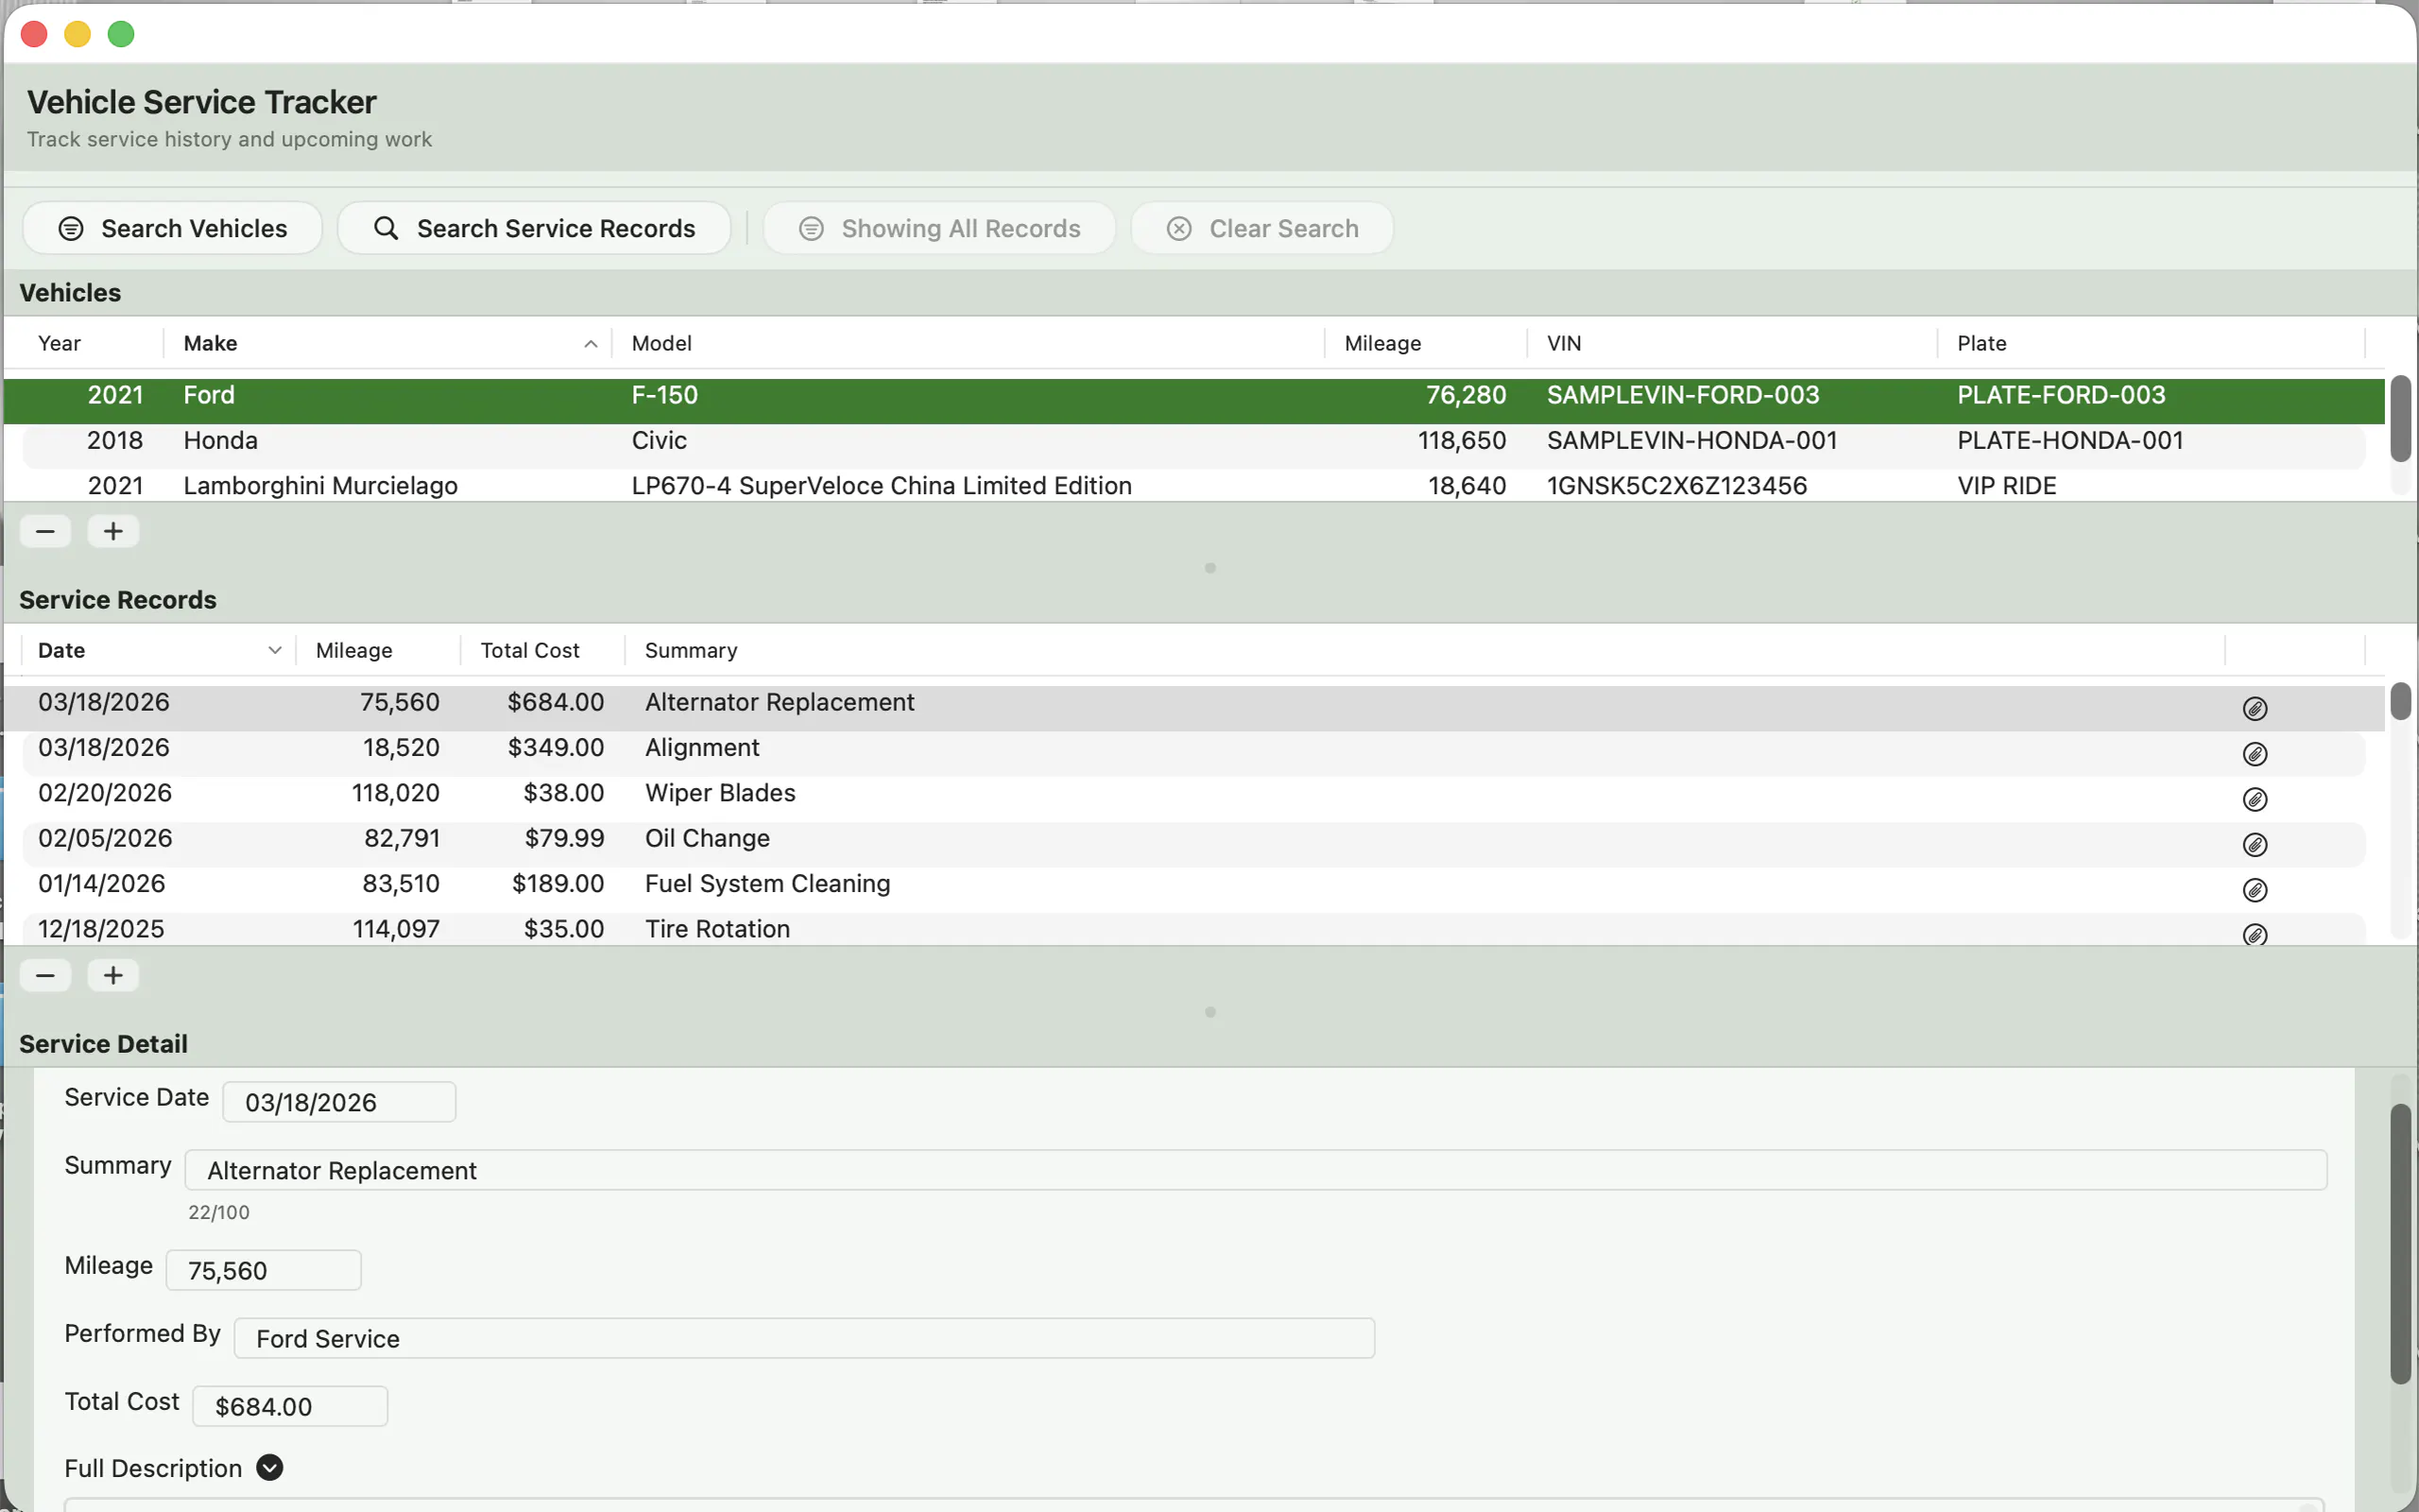This screenshot has height=1512, width=2419.
Task: Open attachment icon for Alternator Replacement record
Action: tap(2254, 708)
